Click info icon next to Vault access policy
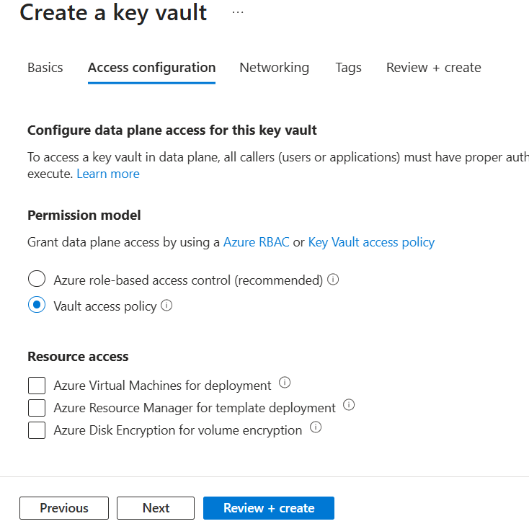 click(166, 306)
